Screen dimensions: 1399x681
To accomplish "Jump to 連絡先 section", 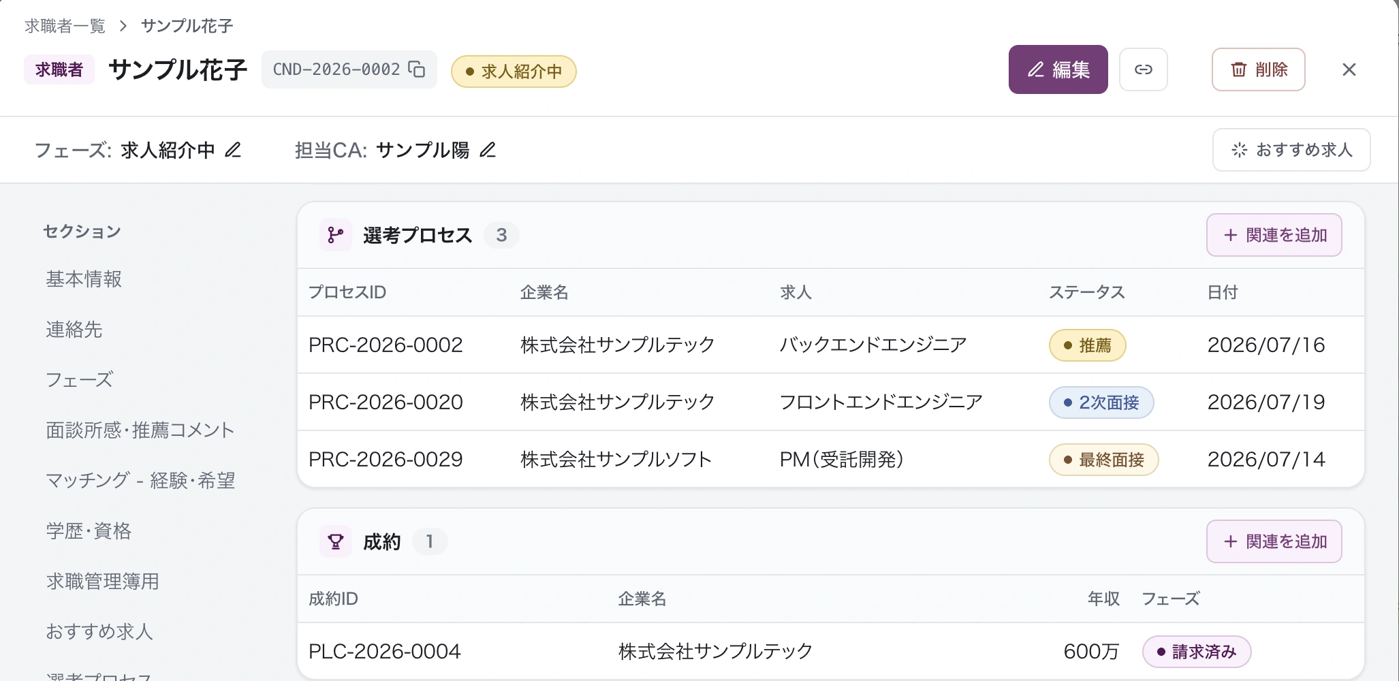I will [74, 330].
